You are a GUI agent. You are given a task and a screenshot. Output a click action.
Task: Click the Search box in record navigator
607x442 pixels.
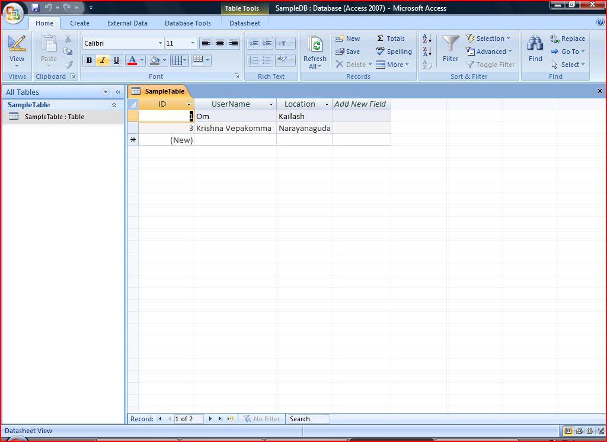coord(308,419)
